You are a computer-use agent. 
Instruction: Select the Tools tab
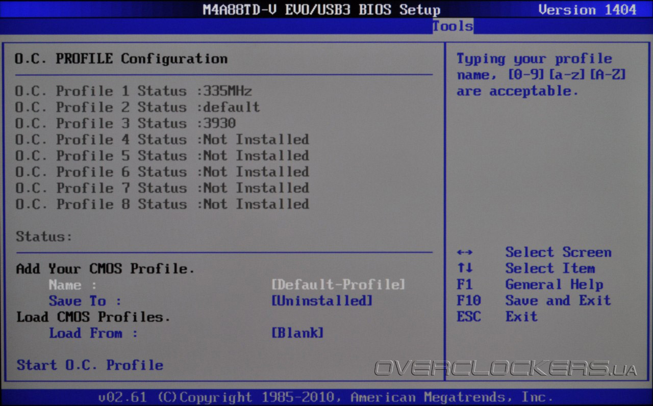453,26
